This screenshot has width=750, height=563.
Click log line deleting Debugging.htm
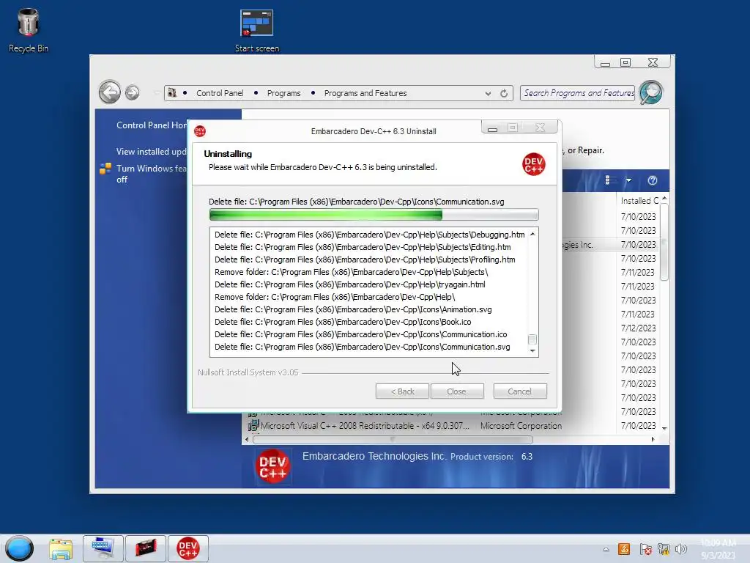[369, 235]
